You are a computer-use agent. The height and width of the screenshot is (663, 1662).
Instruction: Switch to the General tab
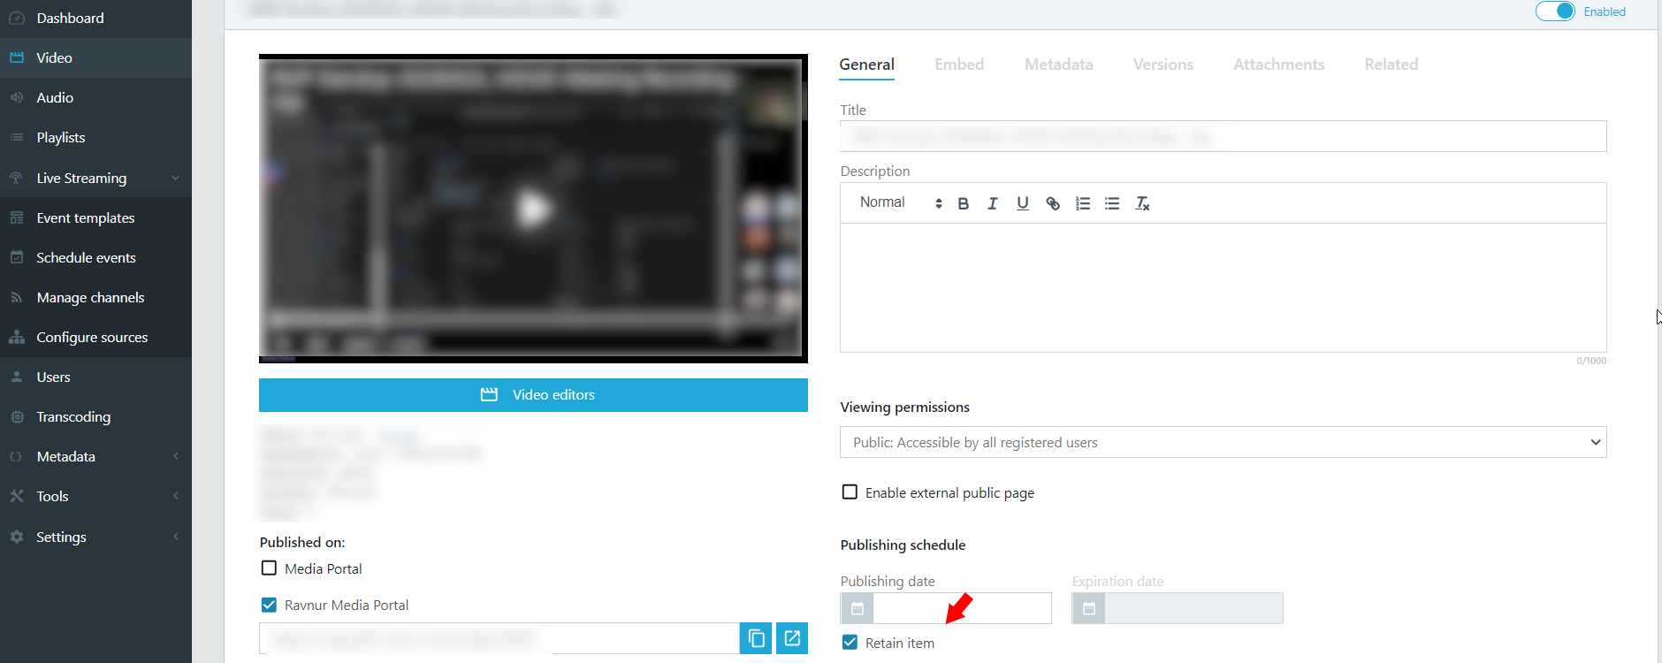(866, 65)
